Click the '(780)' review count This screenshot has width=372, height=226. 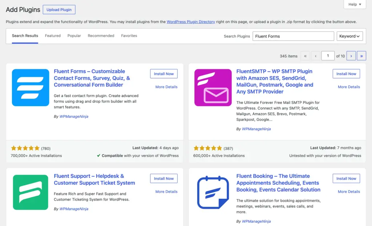(x=46, y=148)
